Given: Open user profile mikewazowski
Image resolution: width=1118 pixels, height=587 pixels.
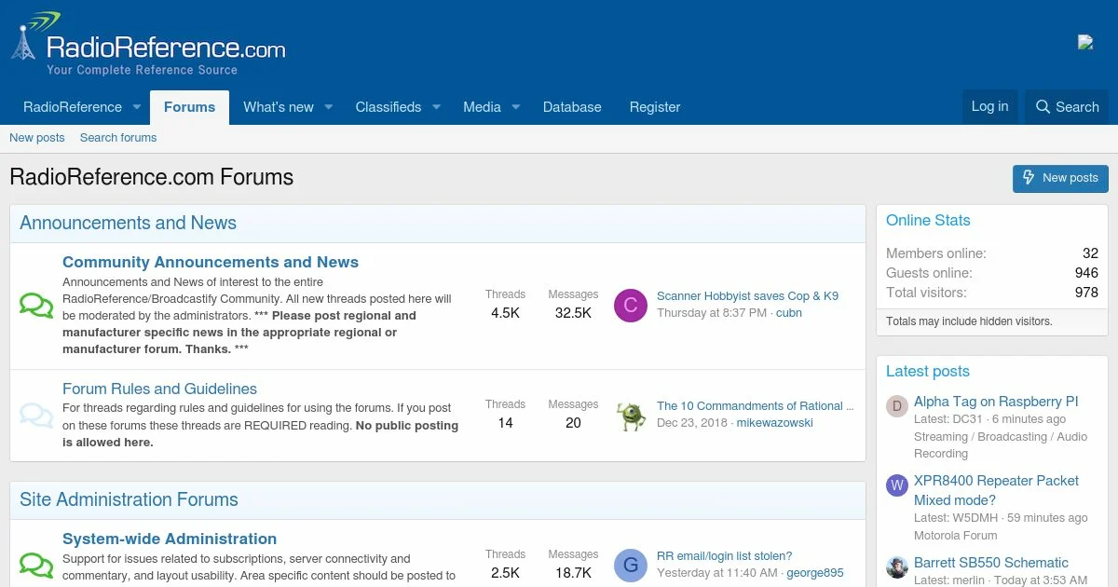Looking at the screenshot, I should pos(775,423).
